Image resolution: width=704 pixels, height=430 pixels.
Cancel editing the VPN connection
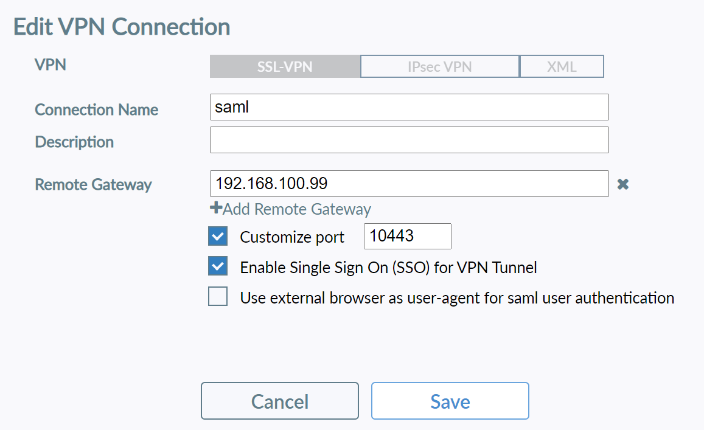(280, 401)
